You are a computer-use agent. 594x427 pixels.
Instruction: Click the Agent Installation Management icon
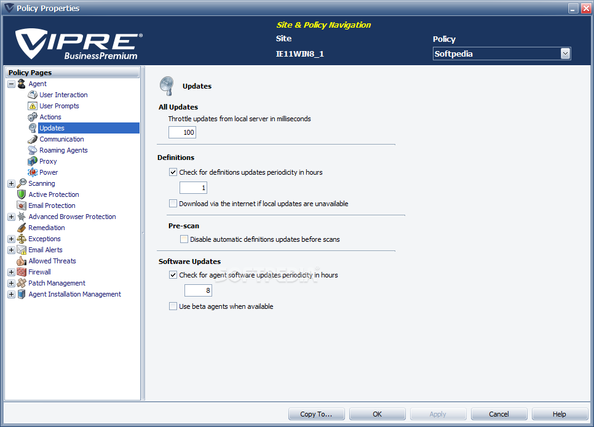tap(22, 294)
